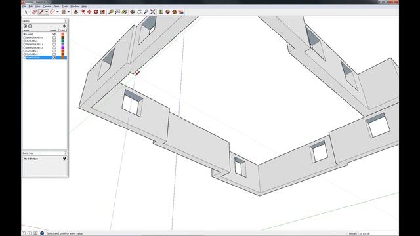Choose the Arc tool
Image resolution: width=420 pixels, height=236 pixels.
[52, 12]
